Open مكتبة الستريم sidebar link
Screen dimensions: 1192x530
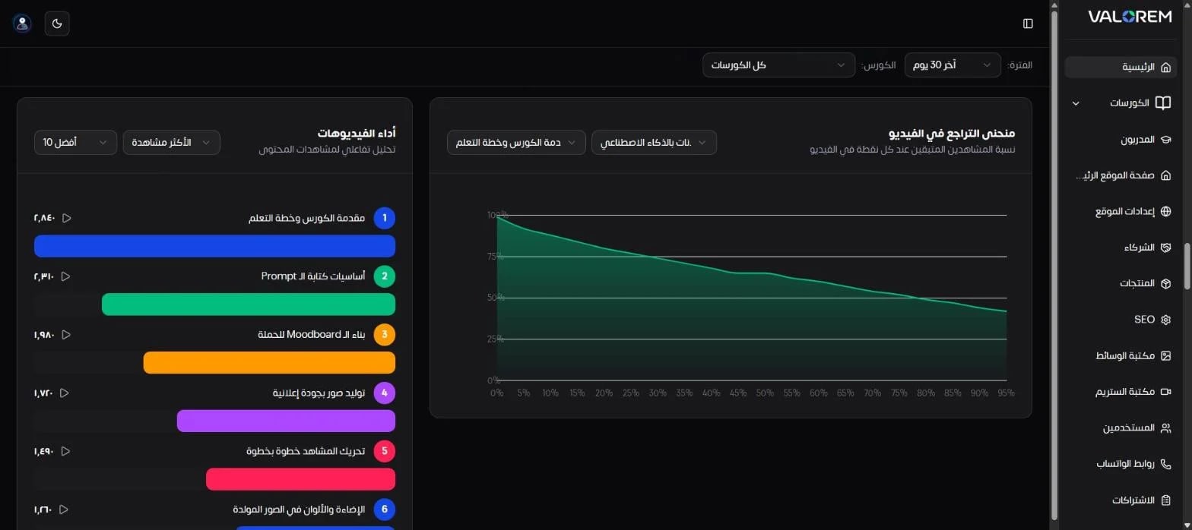(x=1122, y=392)
